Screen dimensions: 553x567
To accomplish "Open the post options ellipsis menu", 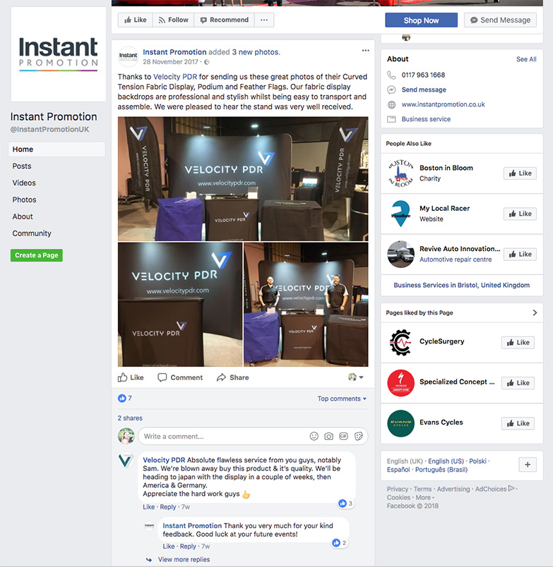I will (365, 50).
